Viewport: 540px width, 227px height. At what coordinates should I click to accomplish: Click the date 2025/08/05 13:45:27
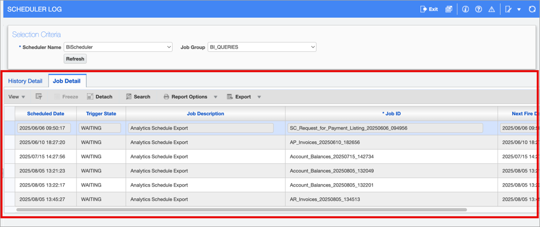click(x=42, y=199)
